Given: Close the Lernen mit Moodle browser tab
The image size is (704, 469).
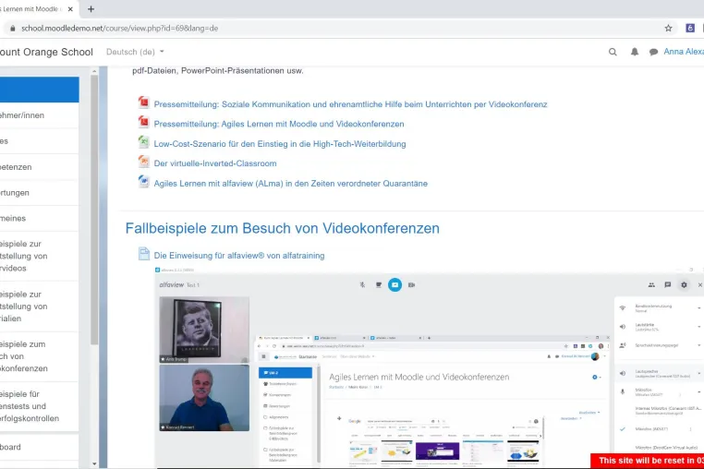Looking at the screenshot, I should point(70,9).
